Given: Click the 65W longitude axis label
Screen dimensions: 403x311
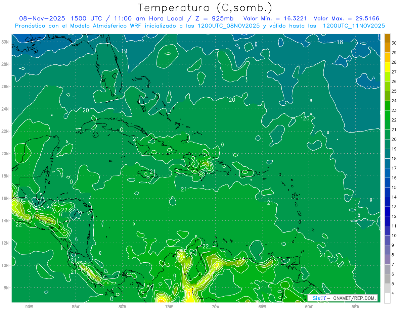Looking at the screenshot, I should 262,307.
